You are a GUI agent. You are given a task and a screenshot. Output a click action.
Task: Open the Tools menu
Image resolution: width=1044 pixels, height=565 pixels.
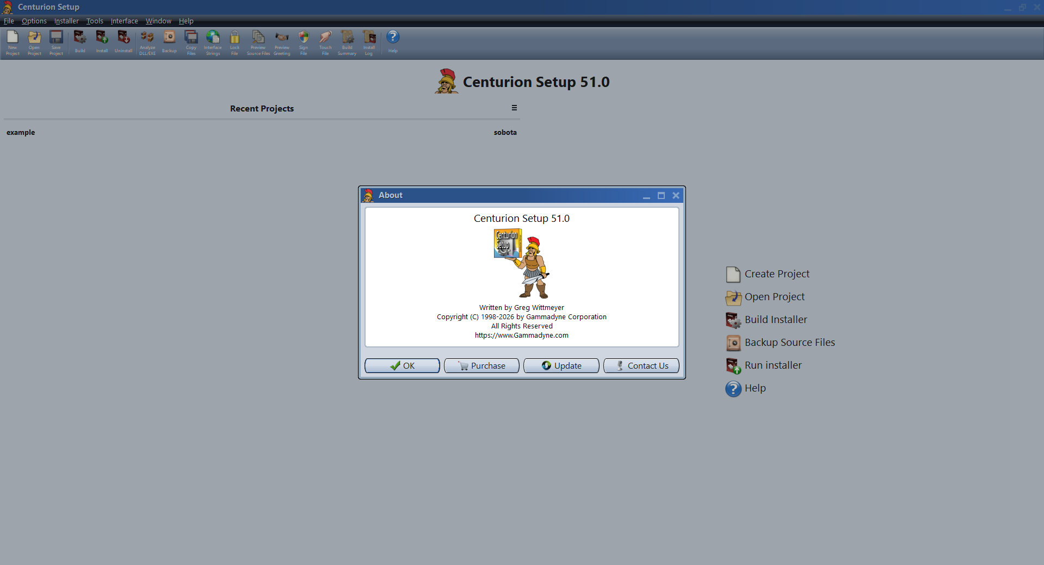point(95,21)
